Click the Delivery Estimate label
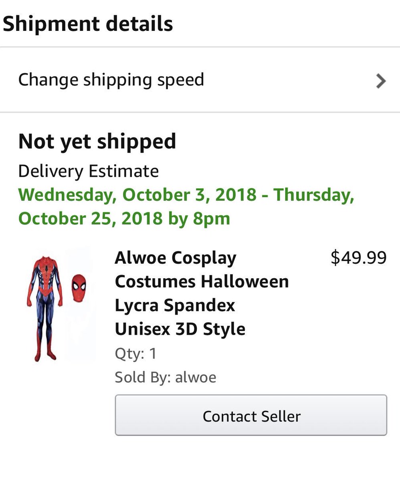 click(88, 171)
